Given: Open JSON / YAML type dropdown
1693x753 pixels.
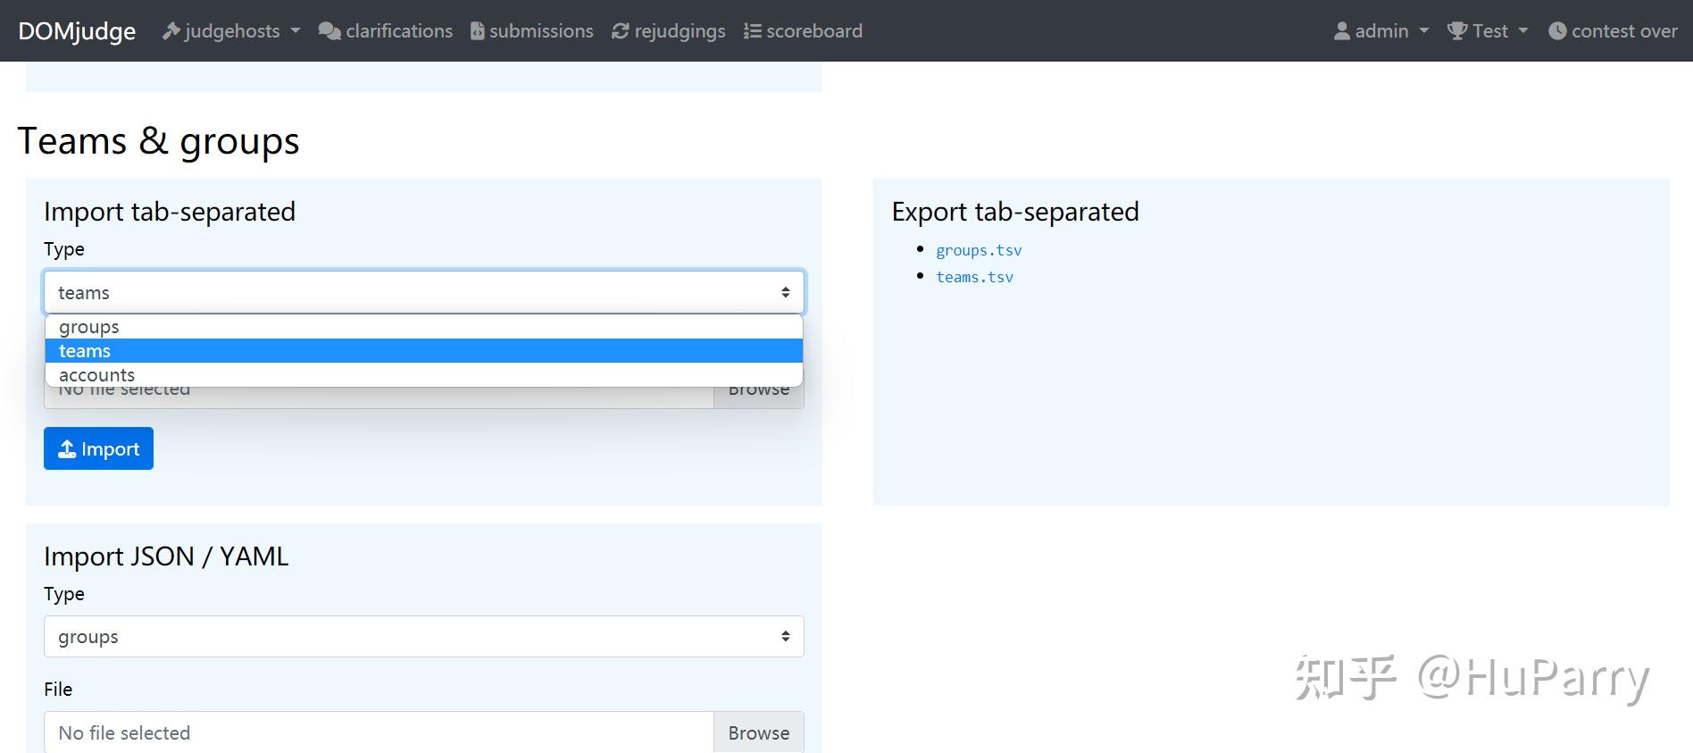Looking at the screenshot, I should (x=423, y=637).
